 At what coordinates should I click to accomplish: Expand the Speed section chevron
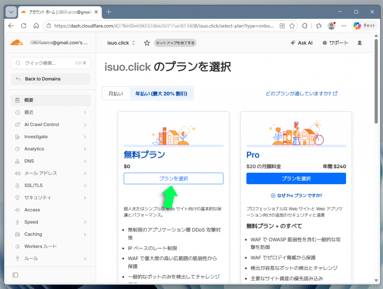[x=85, y=222]
